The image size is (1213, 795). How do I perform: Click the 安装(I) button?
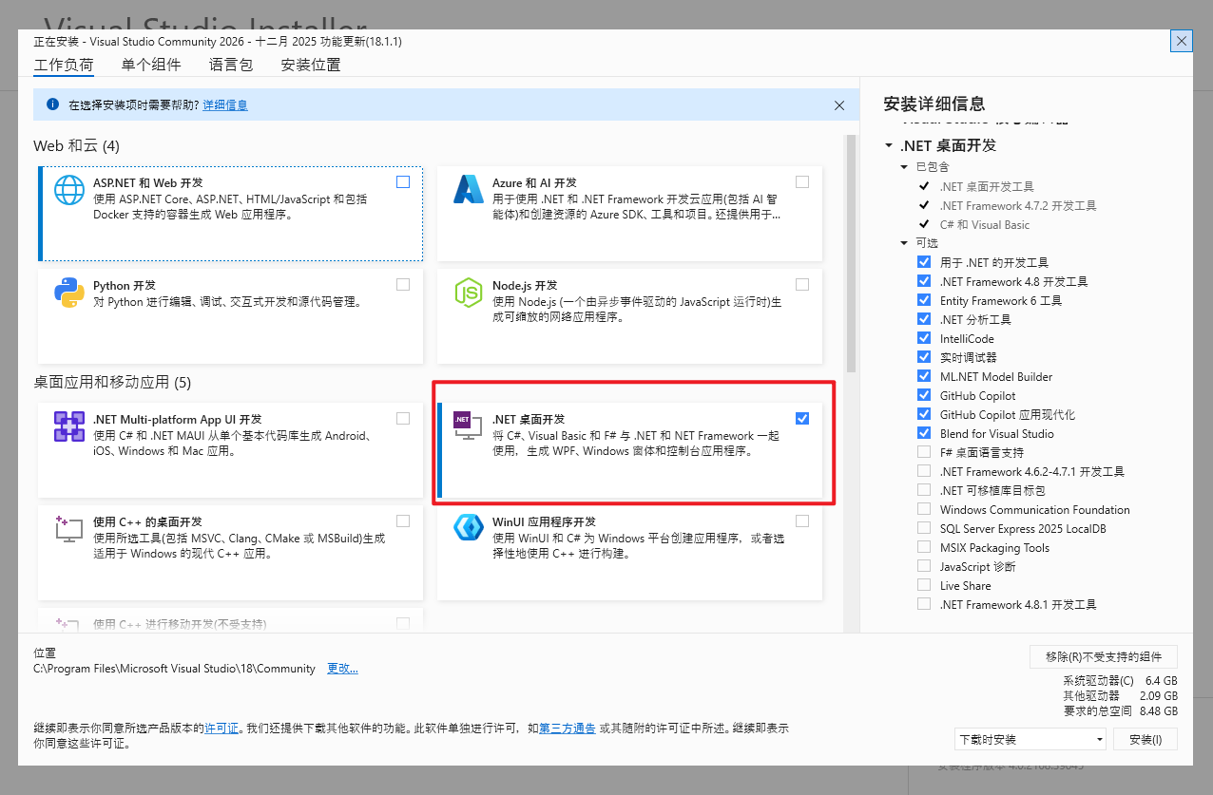pyautogui.click(x=1145, y=738)
